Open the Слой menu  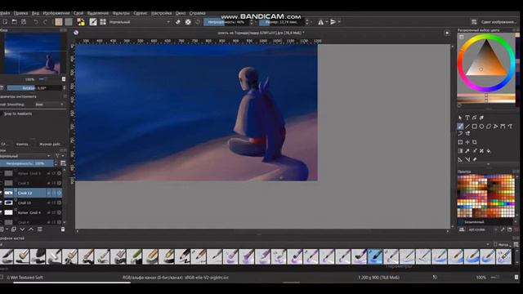78,13
